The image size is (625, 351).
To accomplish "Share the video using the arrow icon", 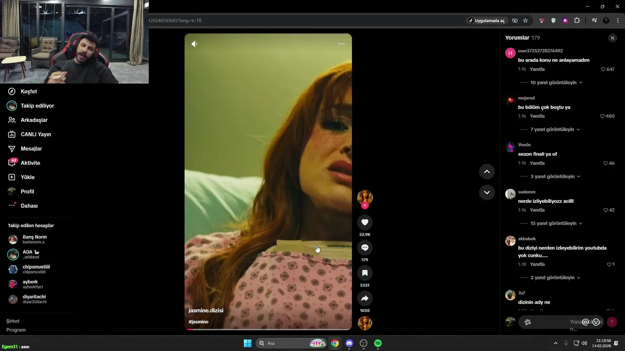I will pyautogui.click(x=365, y=298).
